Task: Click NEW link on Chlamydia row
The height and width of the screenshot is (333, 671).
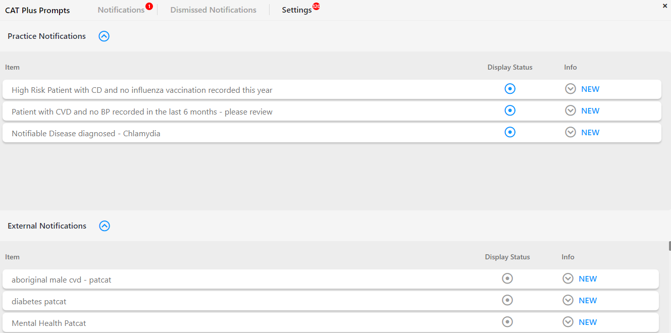Action: pyautogui.click(x=590, y=133)
